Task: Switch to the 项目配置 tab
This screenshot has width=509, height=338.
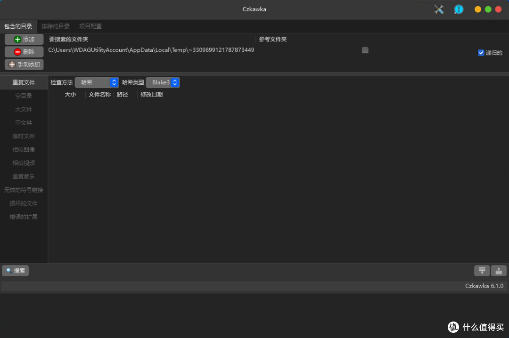Action: pyautogui.click(x=90, y=26)
